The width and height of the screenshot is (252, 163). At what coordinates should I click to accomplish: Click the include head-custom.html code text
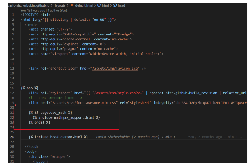[x=59, y=137]
